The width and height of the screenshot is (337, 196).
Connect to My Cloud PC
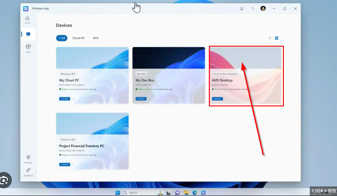pos(64,99)
